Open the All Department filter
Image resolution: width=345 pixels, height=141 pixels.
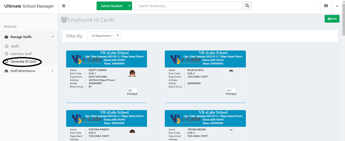click(x=103, y=36)
